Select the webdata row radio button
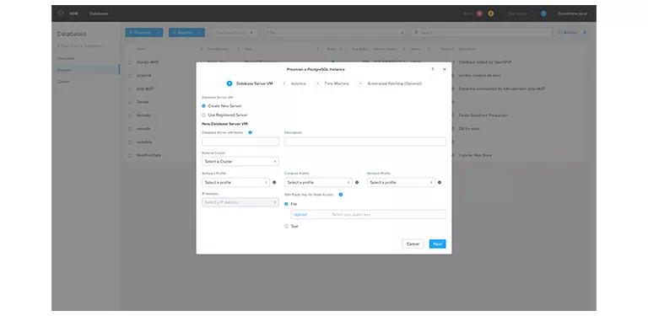648x316 pixels. point(129,142)
